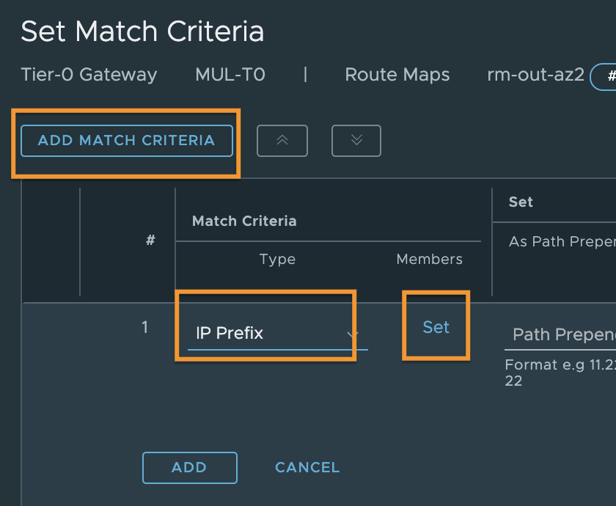Click the ADD MATCH CRITERIA button
This screenshot has height=506, width=616.
tap(126, 141)
